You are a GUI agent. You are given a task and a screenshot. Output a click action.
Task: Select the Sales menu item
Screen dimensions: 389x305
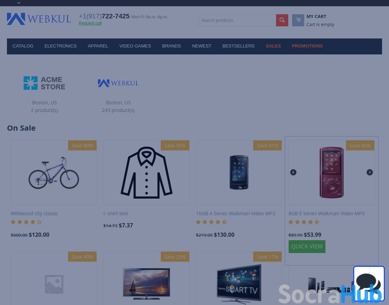(273, 46)
